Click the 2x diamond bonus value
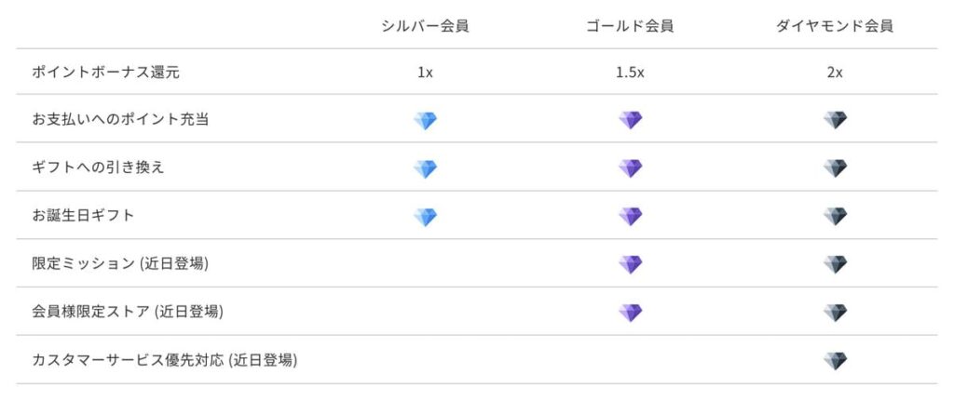 click(835, 73)
